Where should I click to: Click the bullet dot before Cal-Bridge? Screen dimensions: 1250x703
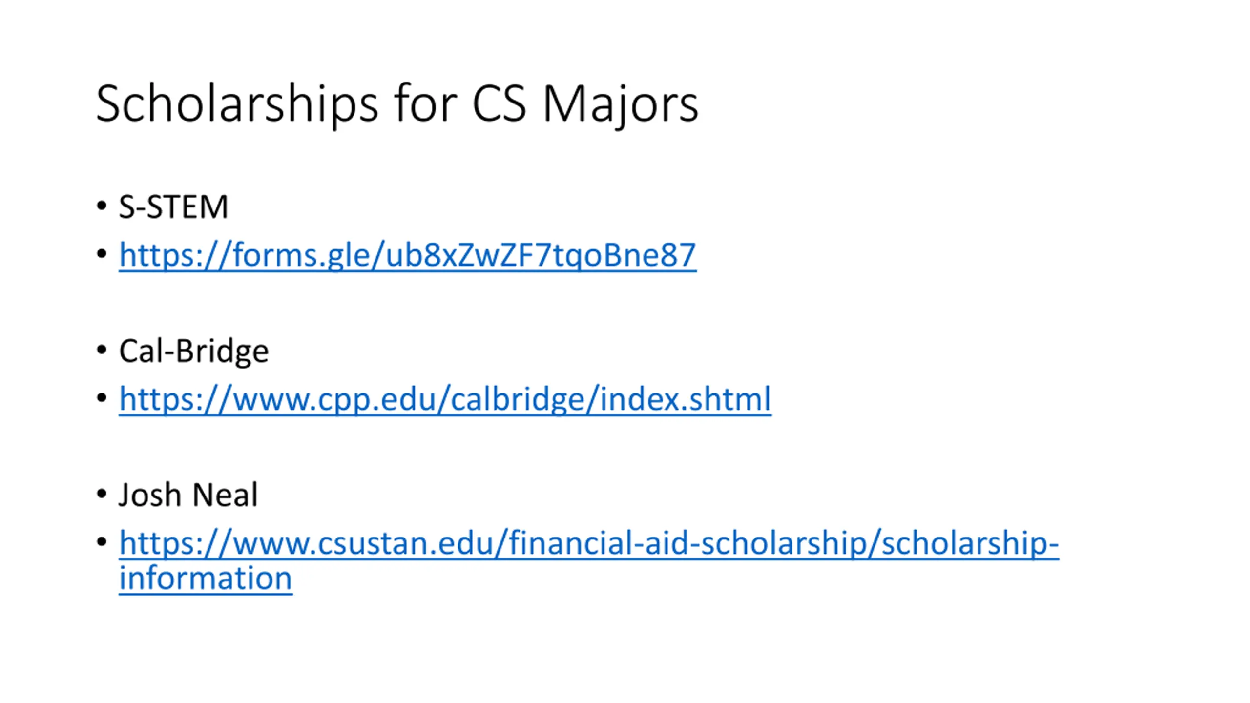[102, 350]
